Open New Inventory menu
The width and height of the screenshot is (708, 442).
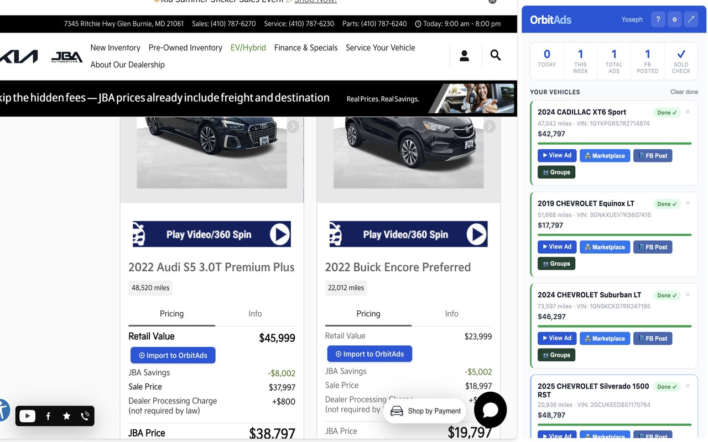click(115, 48)
